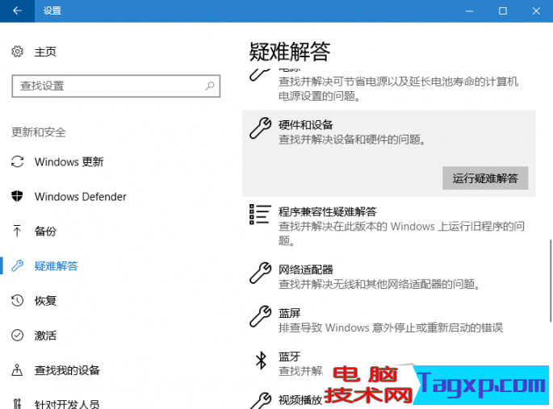
Task: Open 激活 activation section
Action: coord(45,336)
